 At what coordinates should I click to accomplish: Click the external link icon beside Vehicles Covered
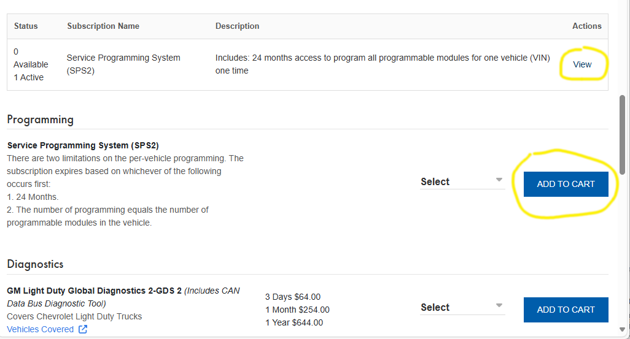point(83,330)
